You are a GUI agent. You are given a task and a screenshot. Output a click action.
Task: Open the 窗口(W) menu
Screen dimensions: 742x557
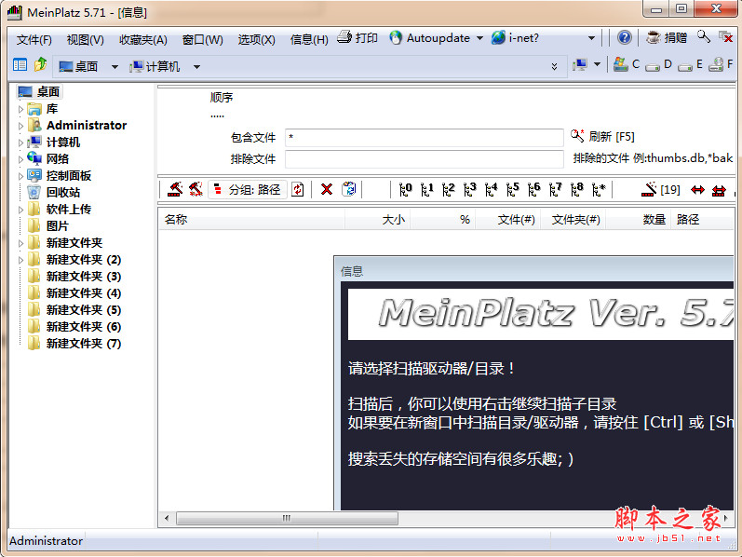point(203,39)
